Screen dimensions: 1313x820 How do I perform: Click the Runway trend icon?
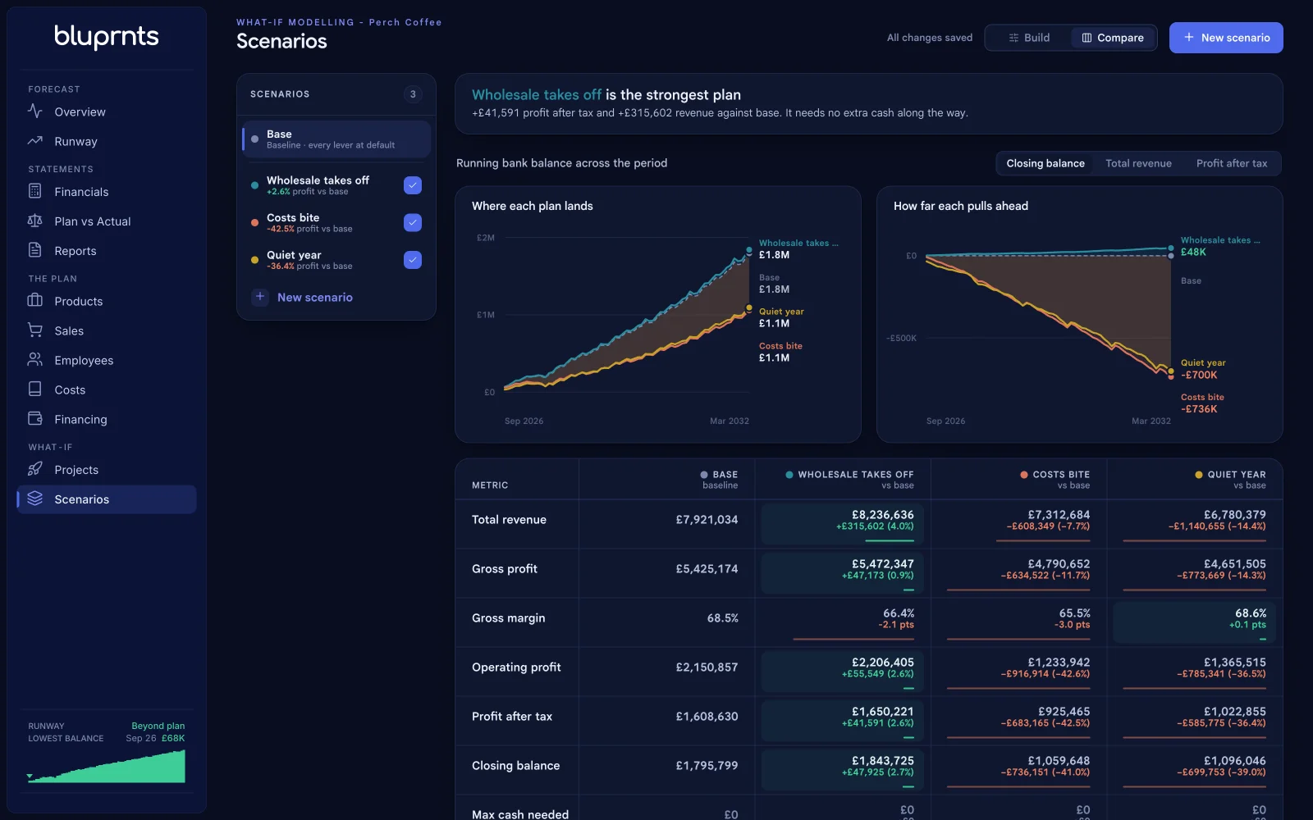(34, 141)
